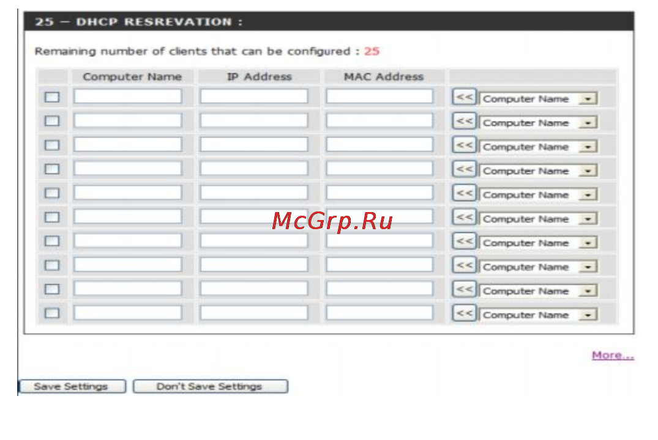Focus the fourth row's MAC Address field
Screen dimensions: 658x440
tap(379, 168)
